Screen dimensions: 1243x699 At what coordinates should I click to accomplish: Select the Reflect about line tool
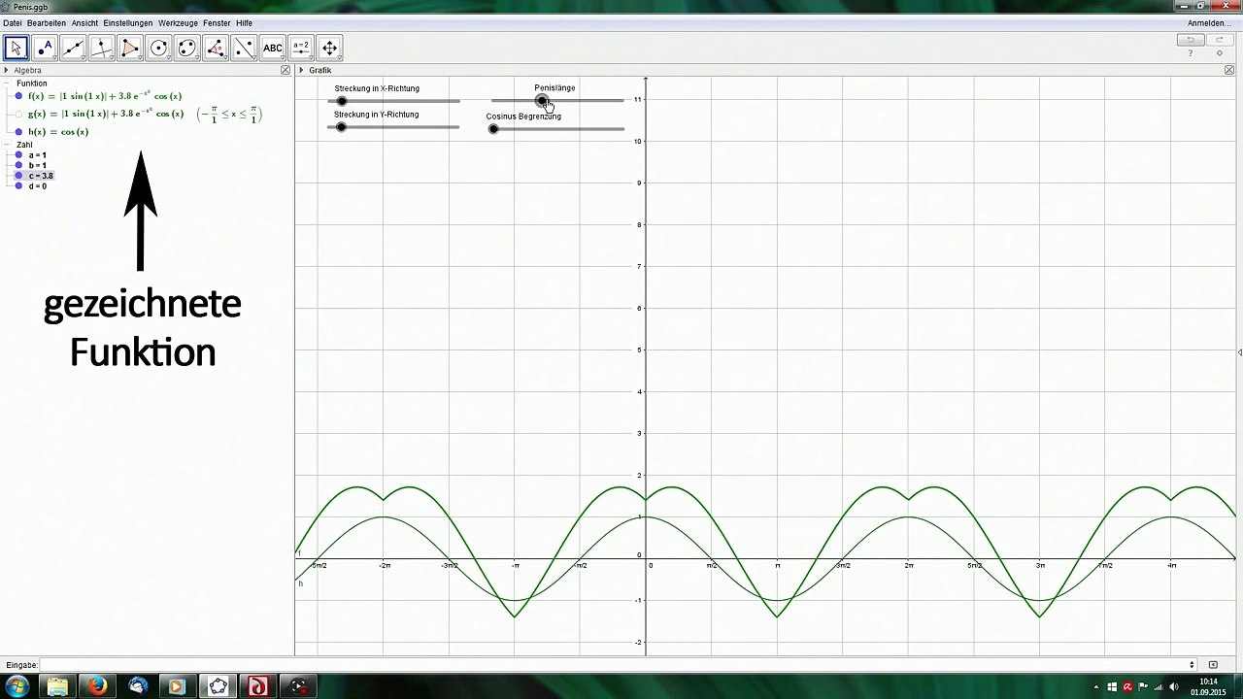pos(244,48)
